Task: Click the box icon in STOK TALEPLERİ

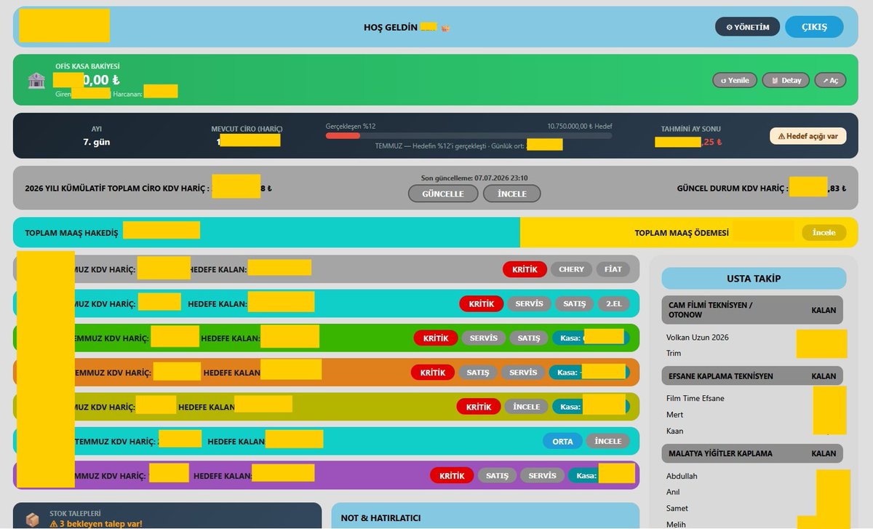Action: [32, 520]
